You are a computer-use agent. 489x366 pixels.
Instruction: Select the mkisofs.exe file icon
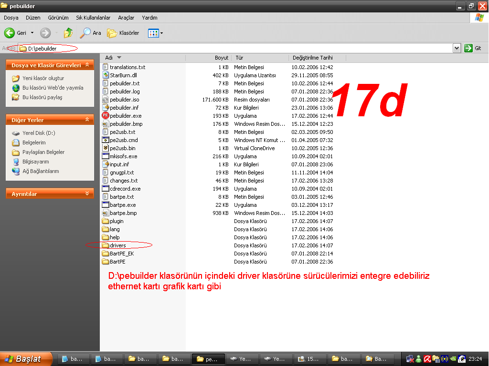point(106,156)
